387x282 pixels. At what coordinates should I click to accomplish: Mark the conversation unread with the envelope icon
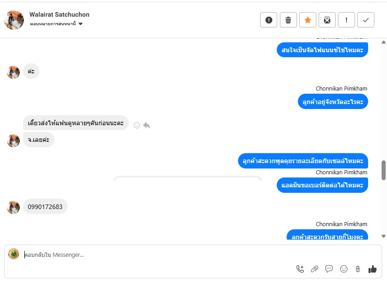[327, 20]
